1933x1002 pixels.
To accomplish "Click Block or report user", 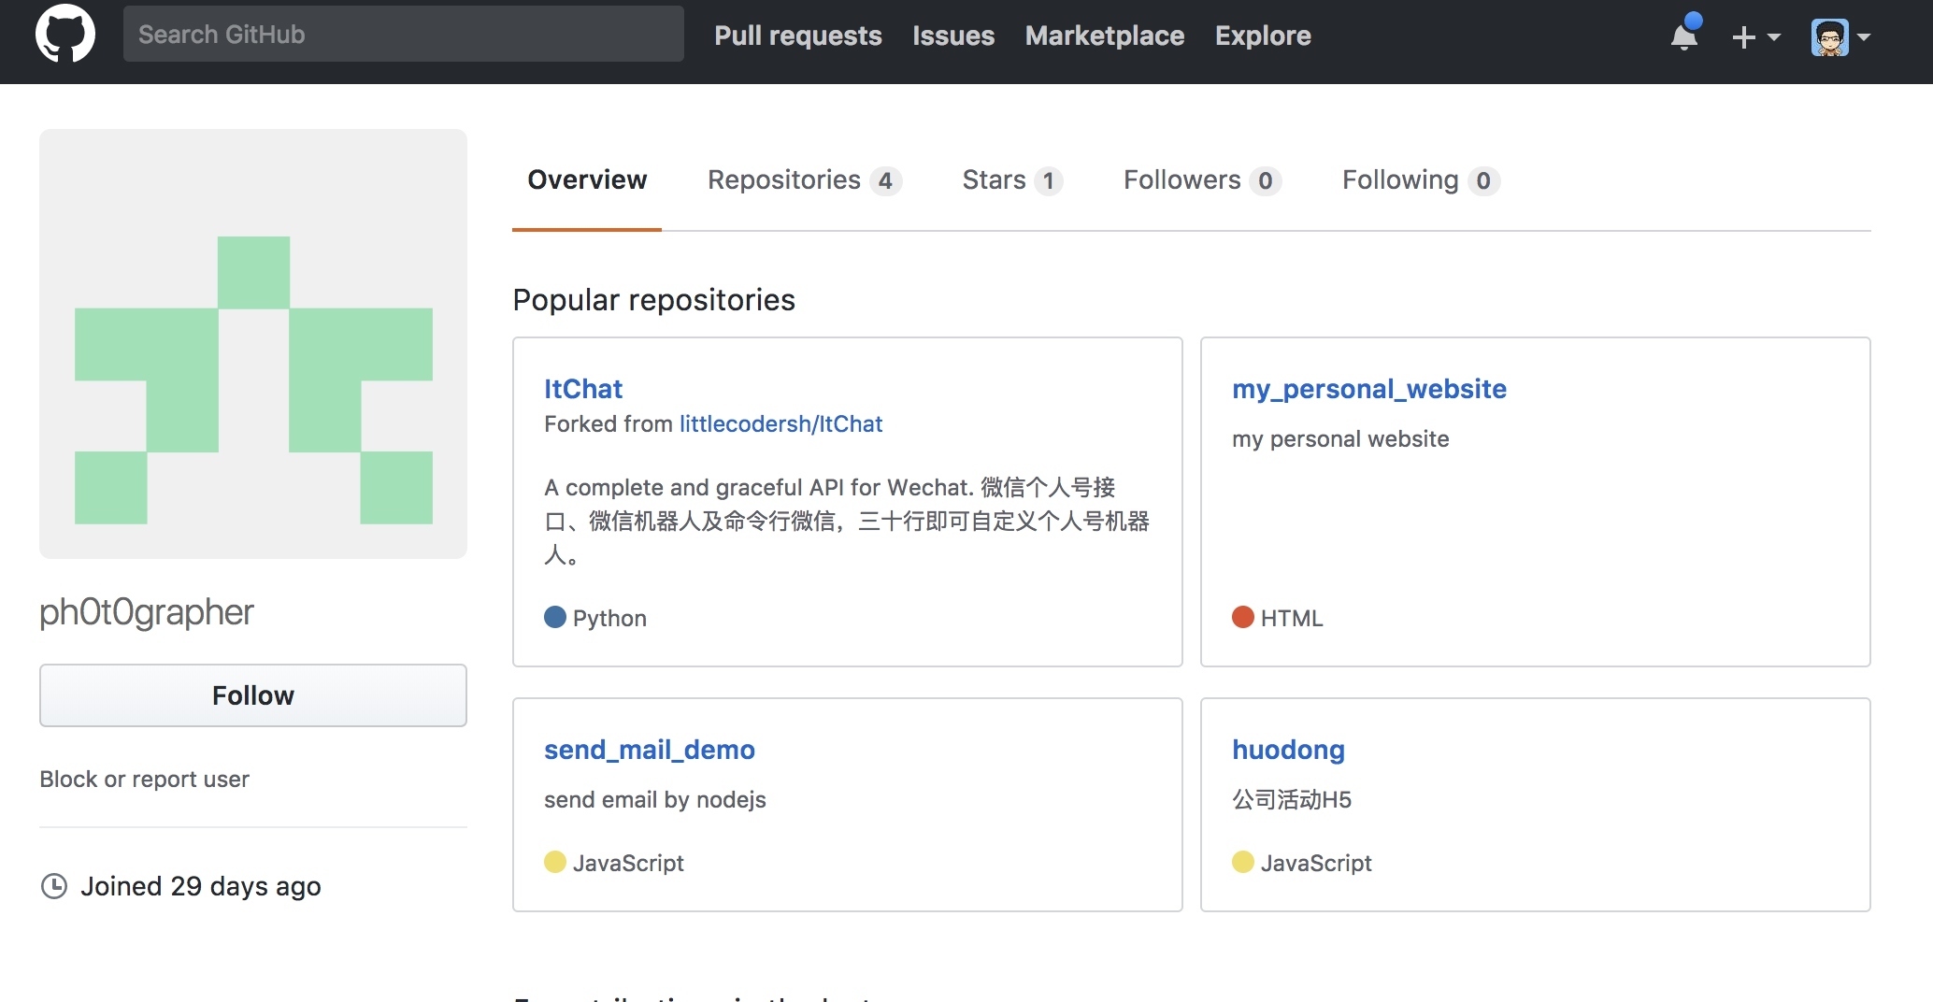I will [x=144, y=780].
